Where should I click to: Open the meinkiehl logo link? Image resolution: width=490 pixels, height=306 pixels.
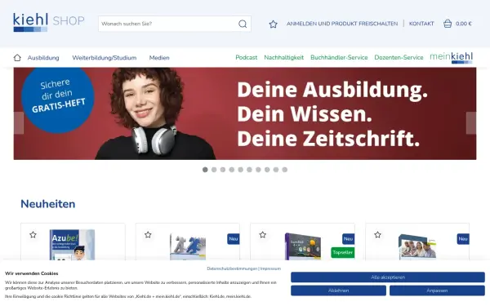coord(452,57)
